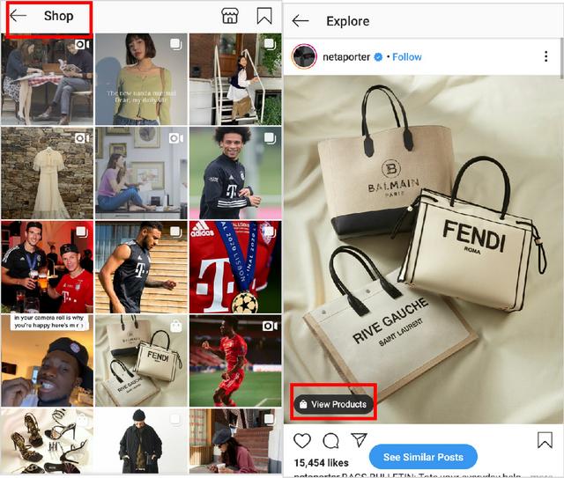Open comments with the speech bubble icon
564x478 pixels.
click(x=330, y=441)
